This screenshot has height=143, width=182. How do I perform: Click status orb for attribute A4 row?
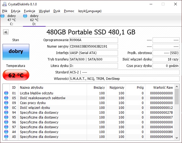click(x=6, y=132)
